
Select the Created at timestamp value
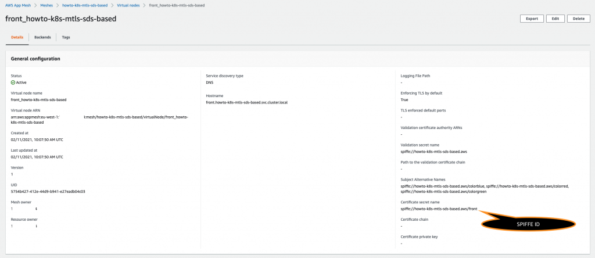37,139
